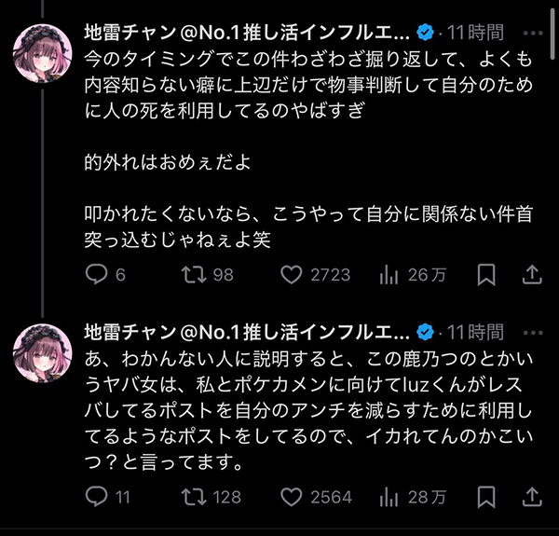Bookmark the second post
This screenshot has height=536, width=559.
point(485,495)
